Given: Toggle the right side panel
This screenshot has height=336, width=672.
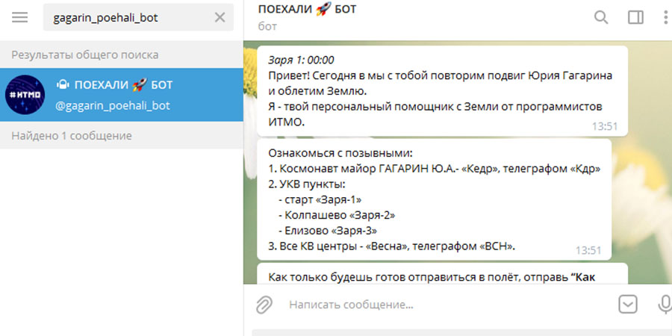Looking at the screenshot, I should pyautogui.click(x=635, y=17).
